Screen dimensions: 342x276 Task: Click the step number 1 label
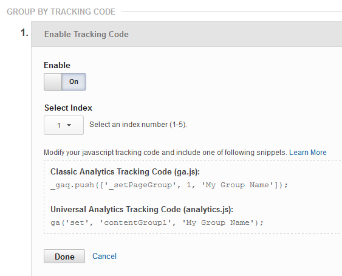pos(24,33)
